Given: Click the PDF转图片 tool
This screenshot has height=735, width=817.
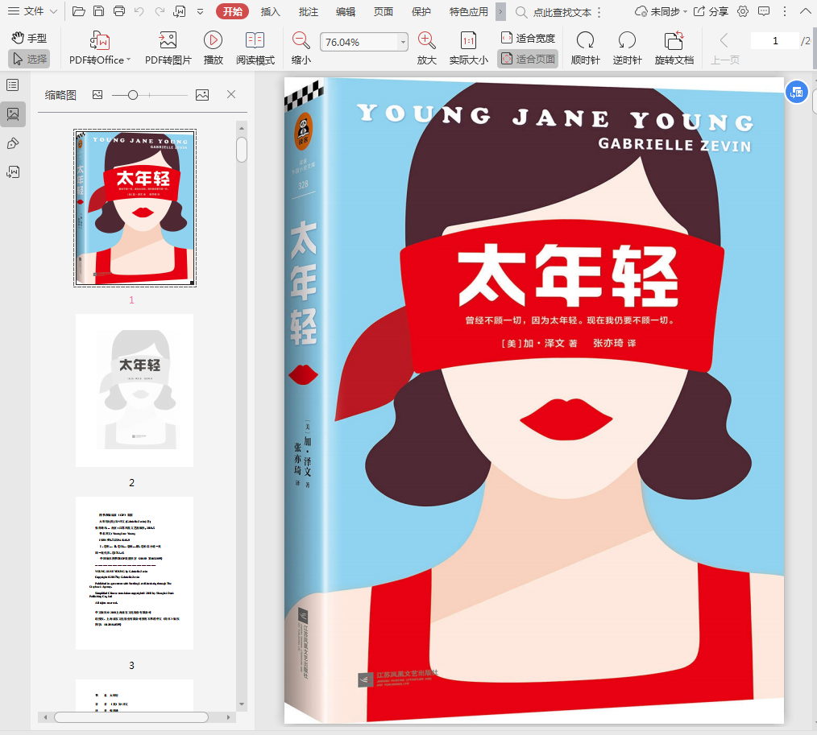Looking at the screenshot, I should [x=168, y=47].
